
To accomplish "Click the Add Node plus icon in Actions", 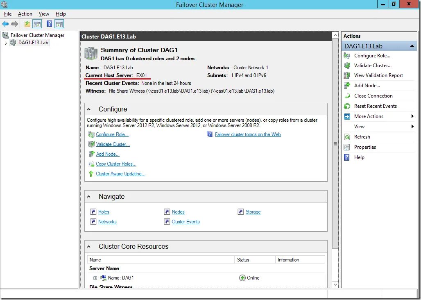I will pyautogui.click(x=347, y=86).
